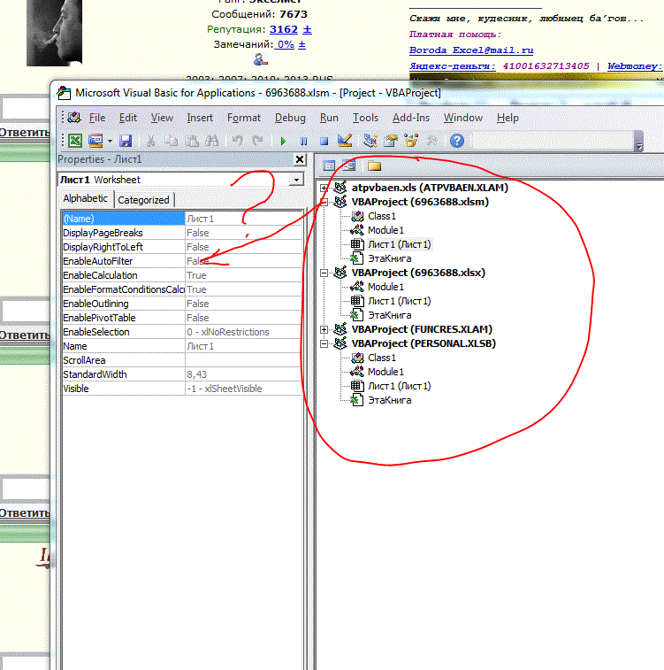Click the blue Help question mark icon
Viewport: 664px width, 670px height.
pyautogui.click(x=457, y=141)
